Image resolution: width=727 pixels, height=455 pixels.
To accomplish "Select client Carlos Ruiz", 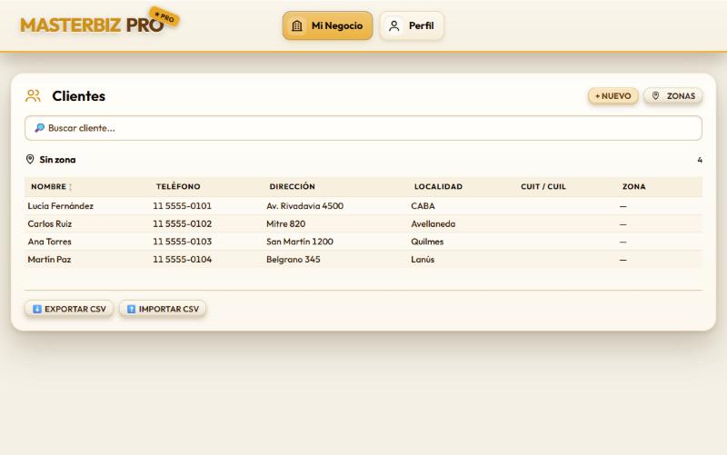I will (x=50, y=223).
